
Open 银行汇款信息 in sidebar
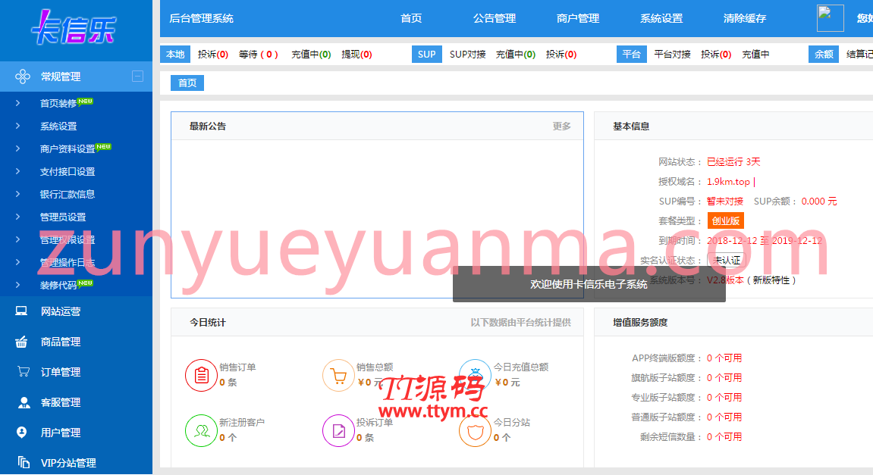click(x=68, y=194)
